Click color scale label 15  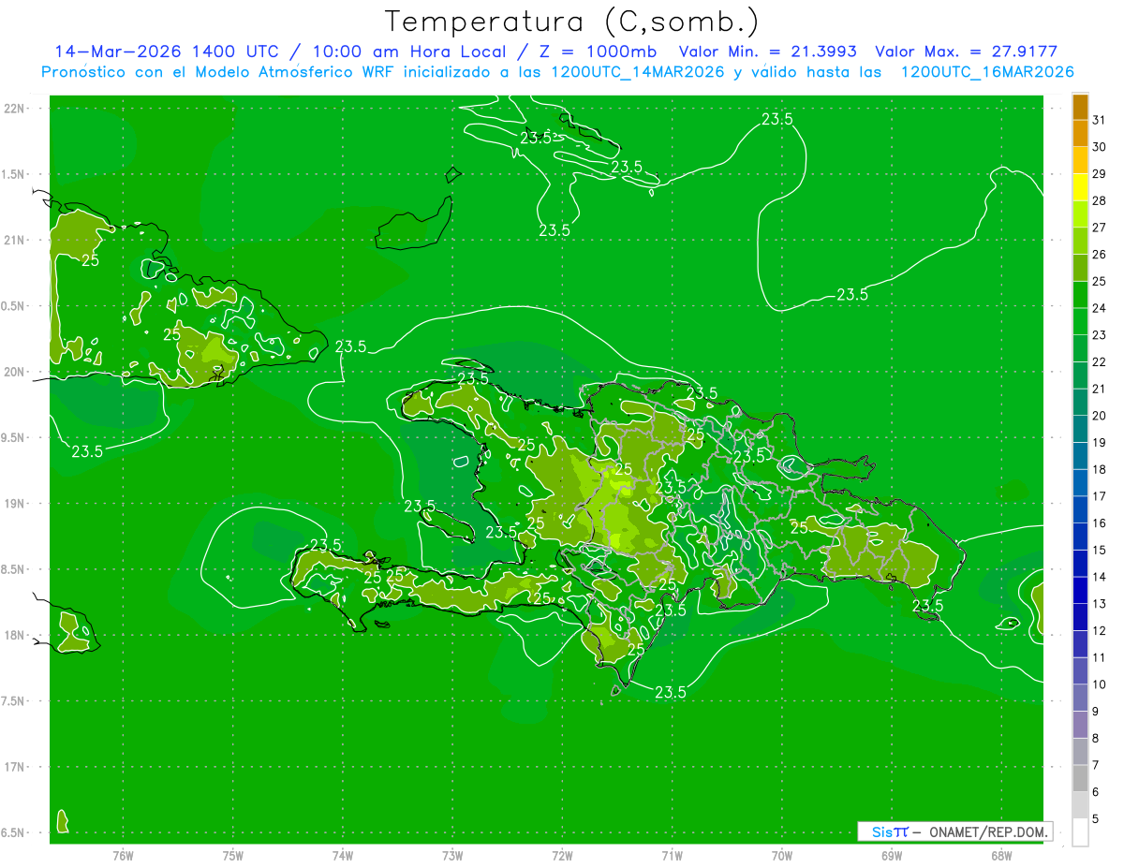1100,550
